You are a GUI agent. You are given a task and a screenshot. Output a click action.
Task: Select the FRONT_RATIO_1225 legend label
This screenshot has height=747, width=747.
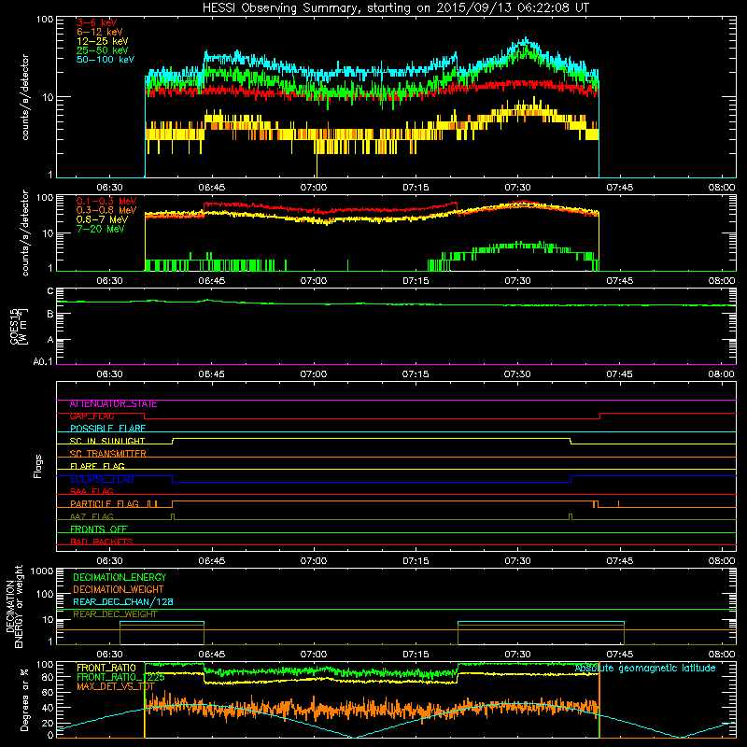120,678
